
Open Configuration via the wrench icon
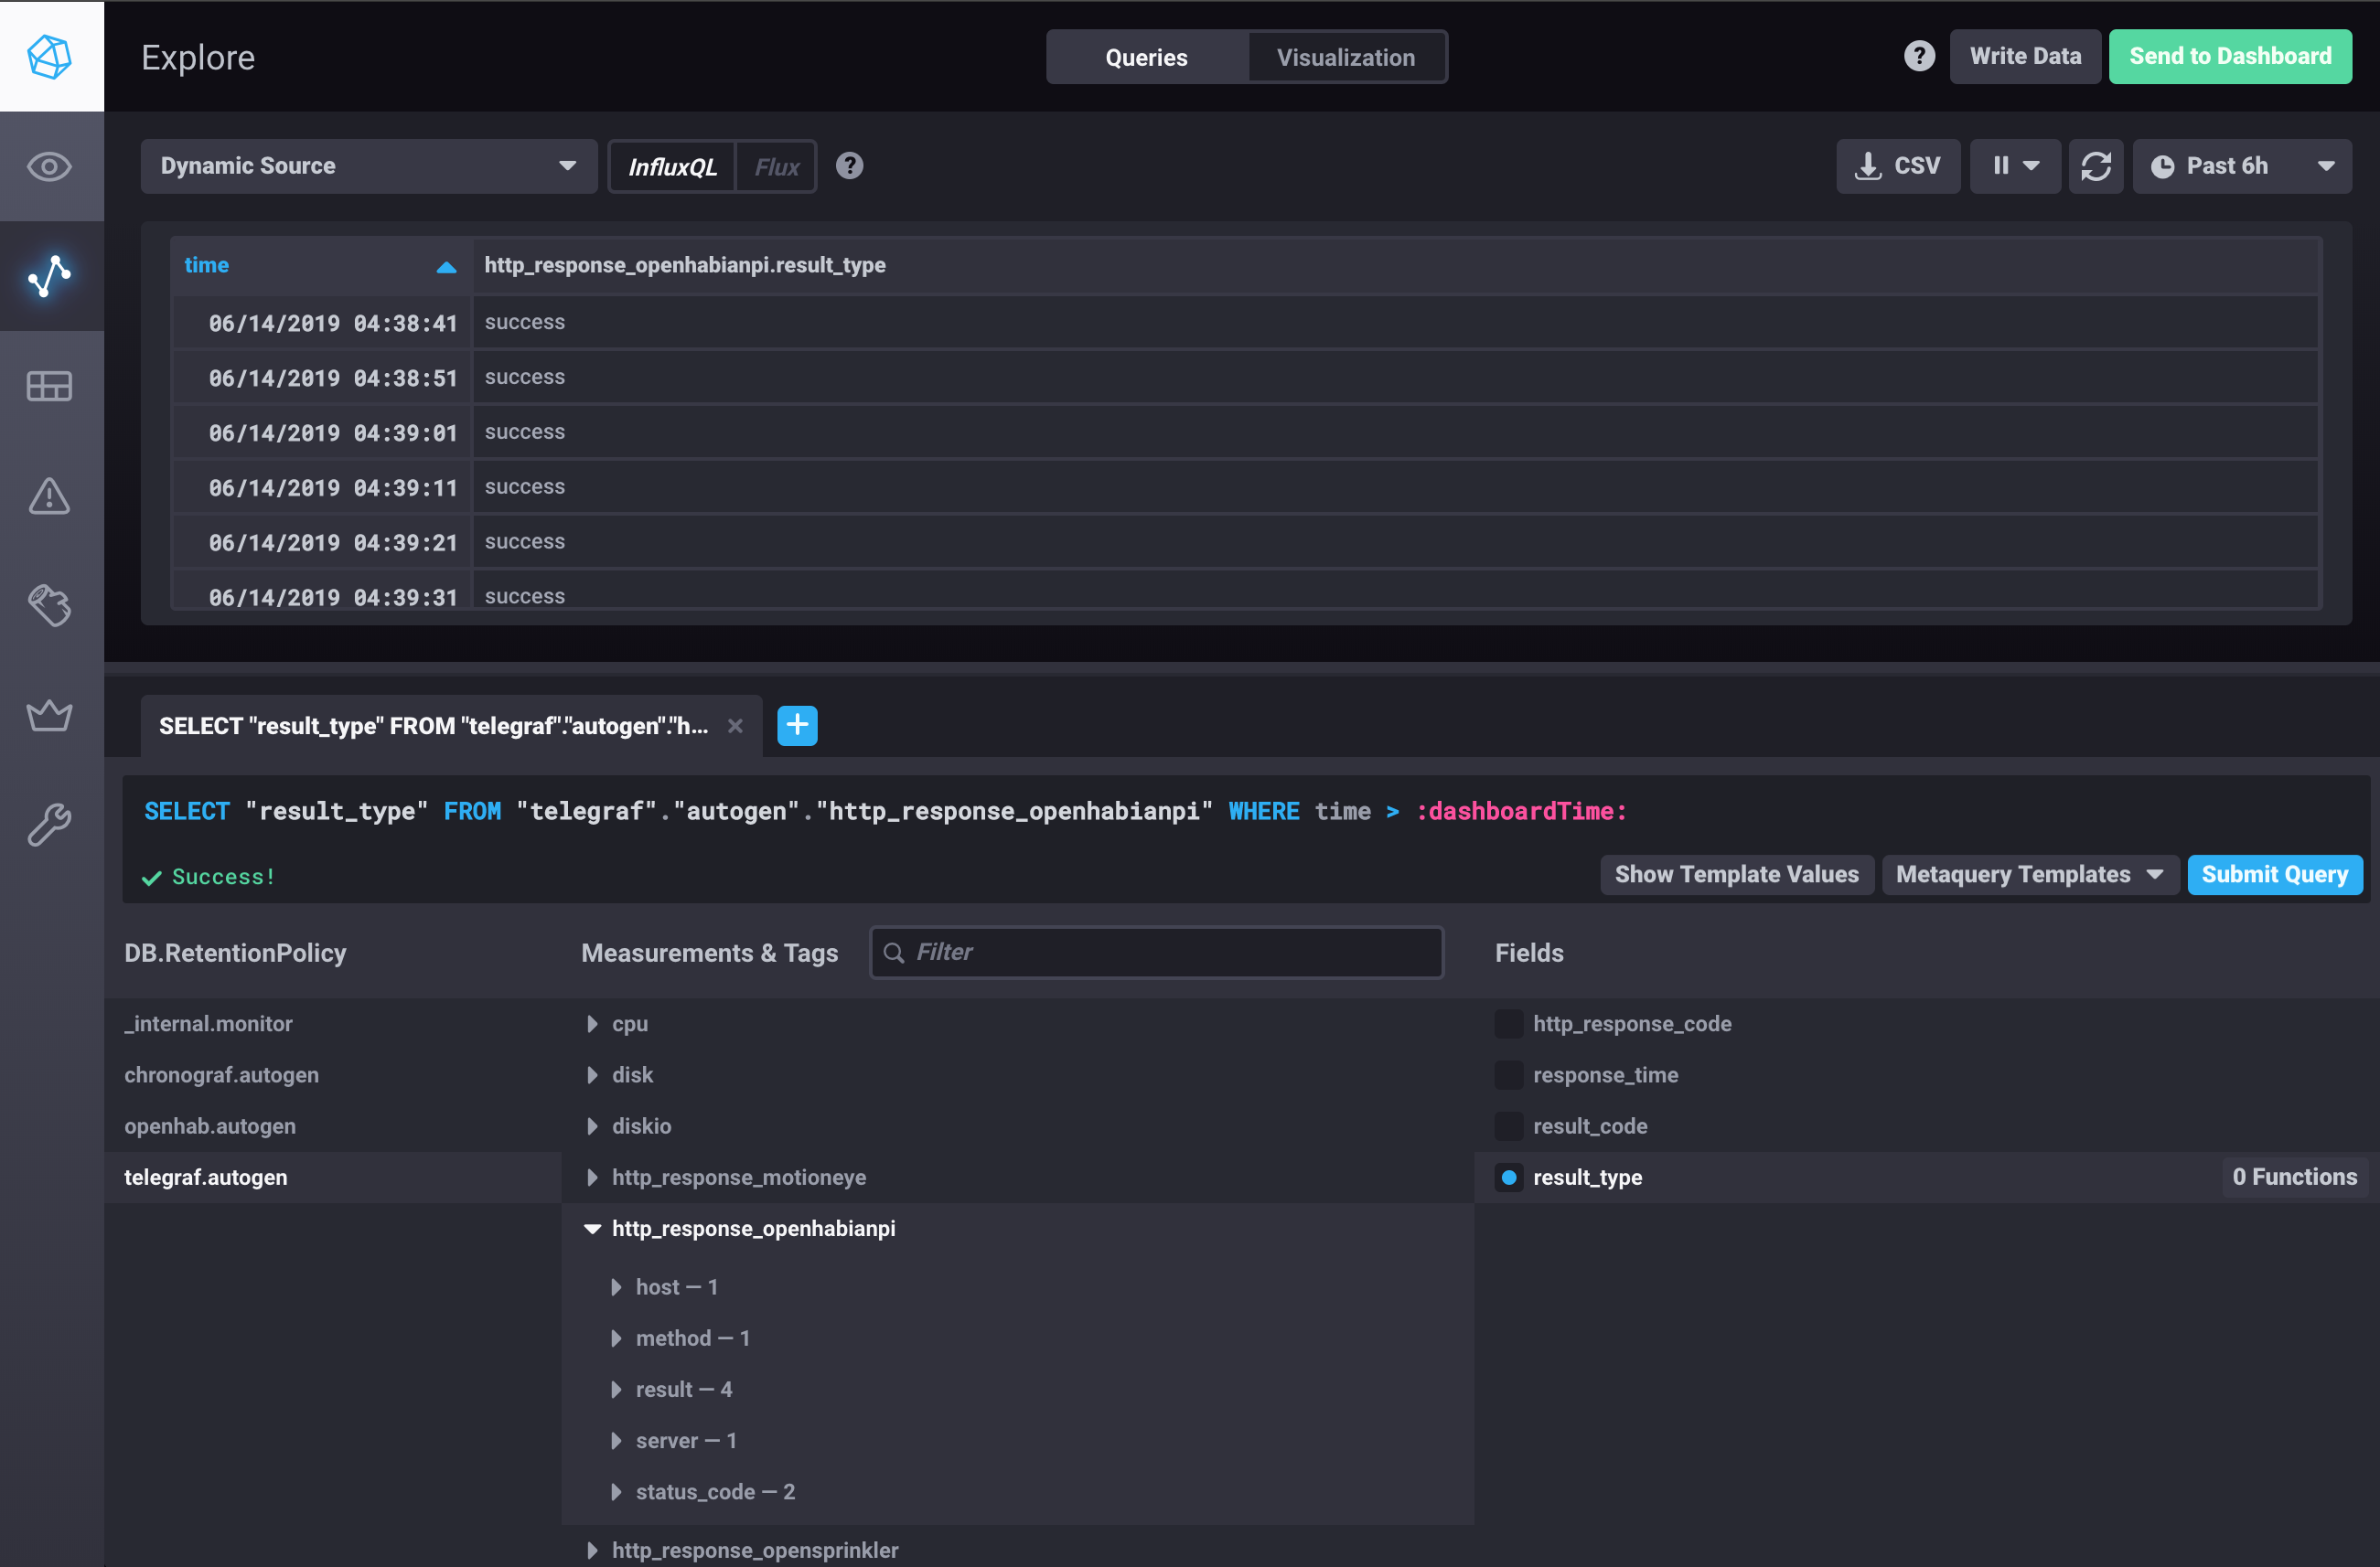(x=50, y=824)
